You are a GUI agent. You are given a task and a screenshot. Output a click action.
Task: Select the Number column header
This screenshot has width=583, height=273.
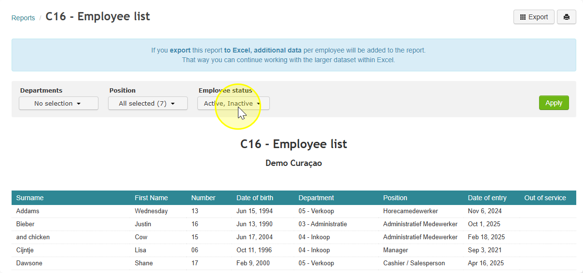point(203,198)
